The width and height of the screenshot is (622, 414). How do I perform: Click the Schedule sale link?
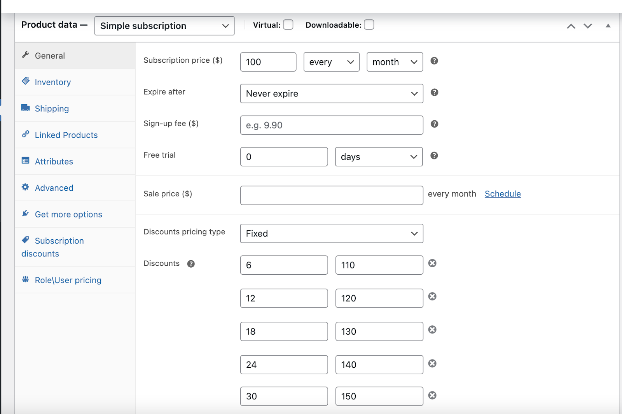[503, 194]
